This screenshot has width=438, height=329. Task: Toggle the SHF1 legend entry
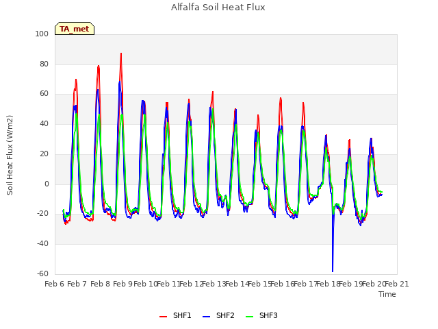pyautogui.click(x=175, y=315)
